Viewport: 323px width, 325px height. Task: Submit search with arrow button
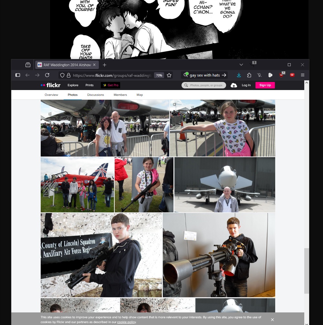pyautogui.click(x=224, y=75)
